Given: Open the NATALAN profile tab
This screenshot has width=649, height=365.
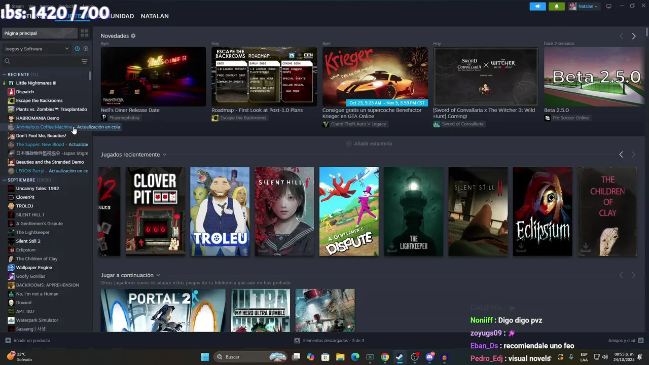Looking at the screenshot, I should click(x=155, y=16).
